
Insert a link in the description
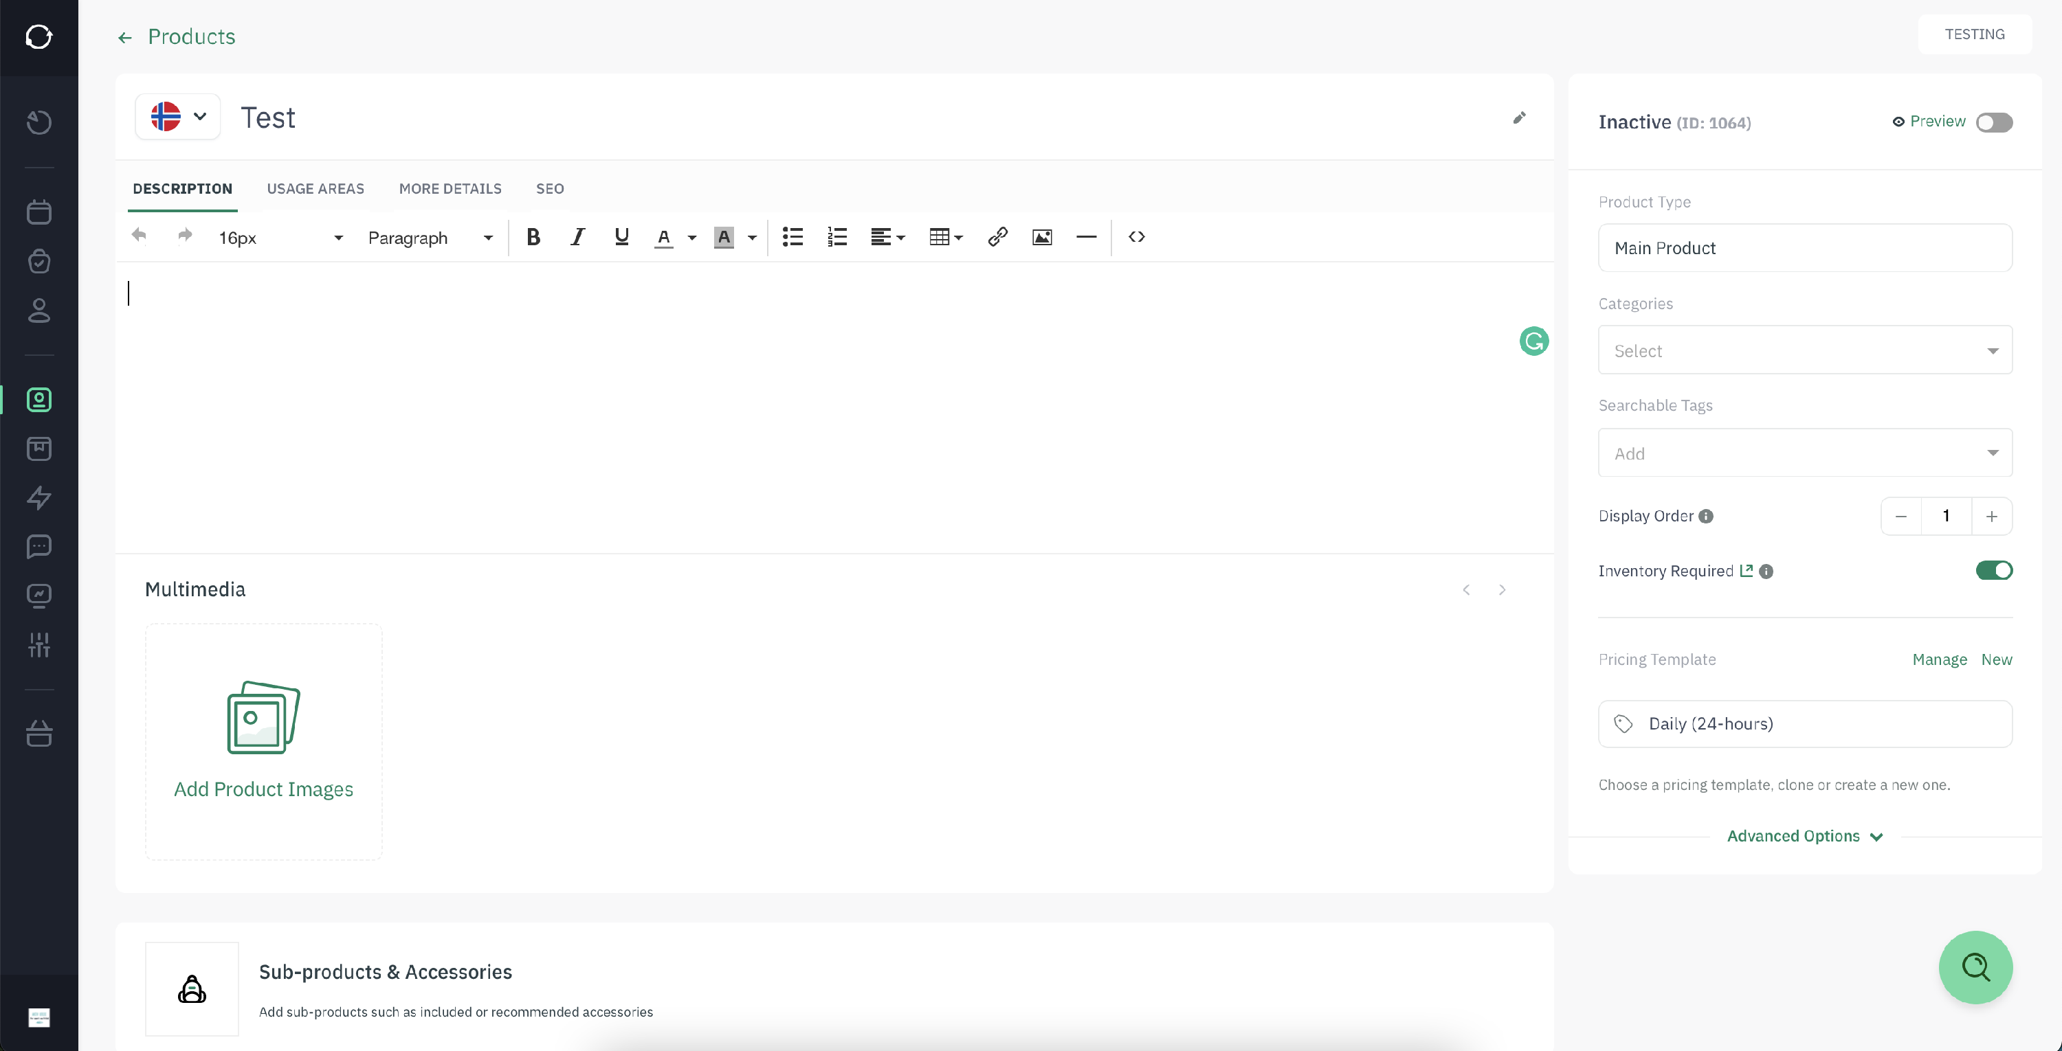tap(997, 237)
